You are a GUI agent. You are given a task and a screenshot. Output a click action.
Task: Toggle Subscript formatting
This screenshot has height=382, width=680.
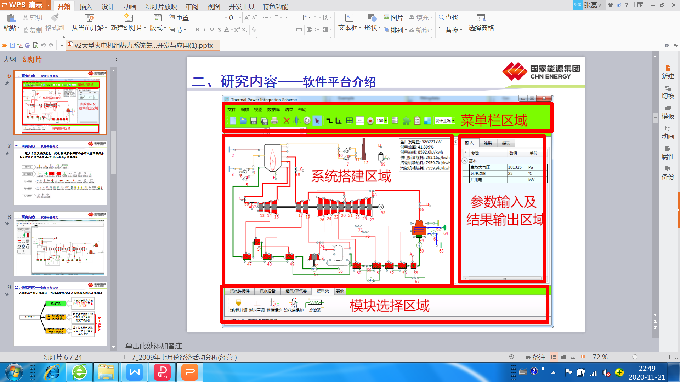tap(245, 30)
